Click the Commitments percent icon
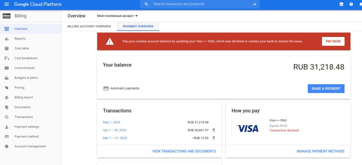The image size is (362, 165). pyautogui.click(x=7, y=68)
